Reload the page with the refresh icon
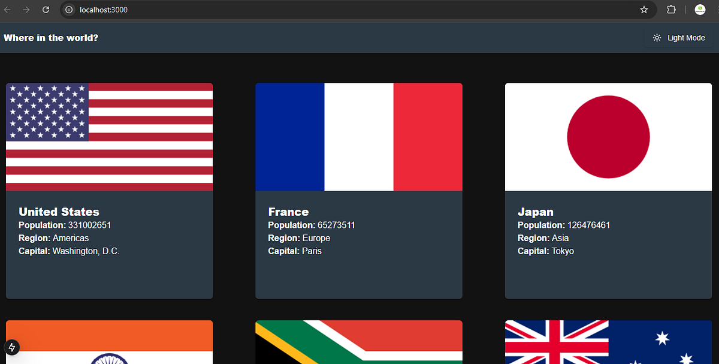 click(x=46, y=10)
